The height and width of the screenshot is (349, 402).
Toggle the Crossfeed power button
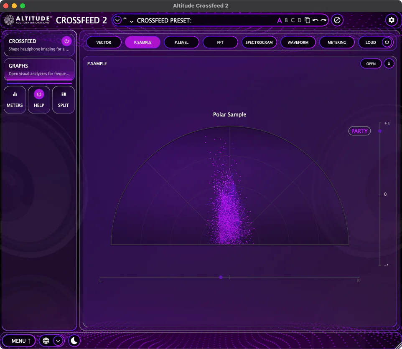click(x=66, y=41)
